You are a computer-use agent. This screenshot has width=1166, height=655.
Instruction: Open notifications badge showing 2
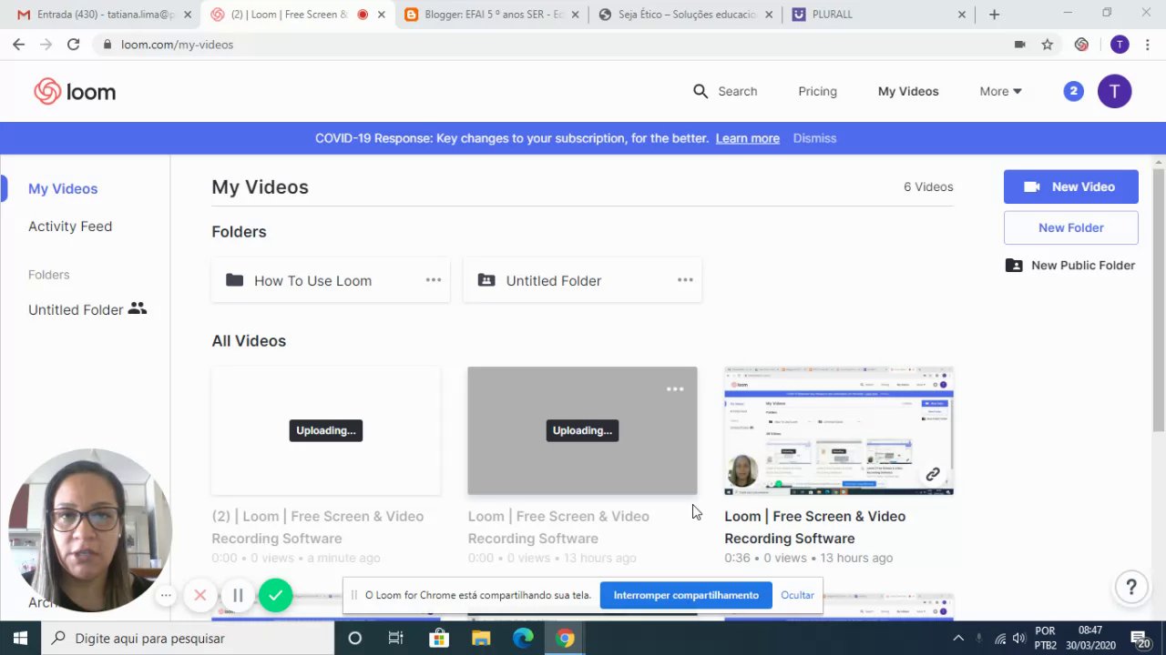(x=1074, y=91)
